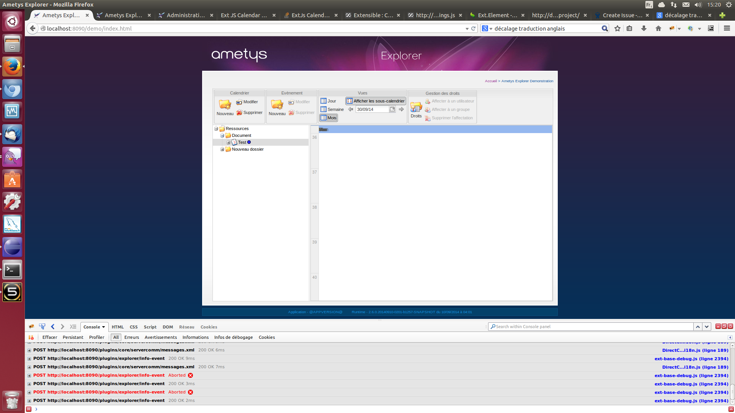Open the Console tab dropdown arrow

[x=103, y=327]
